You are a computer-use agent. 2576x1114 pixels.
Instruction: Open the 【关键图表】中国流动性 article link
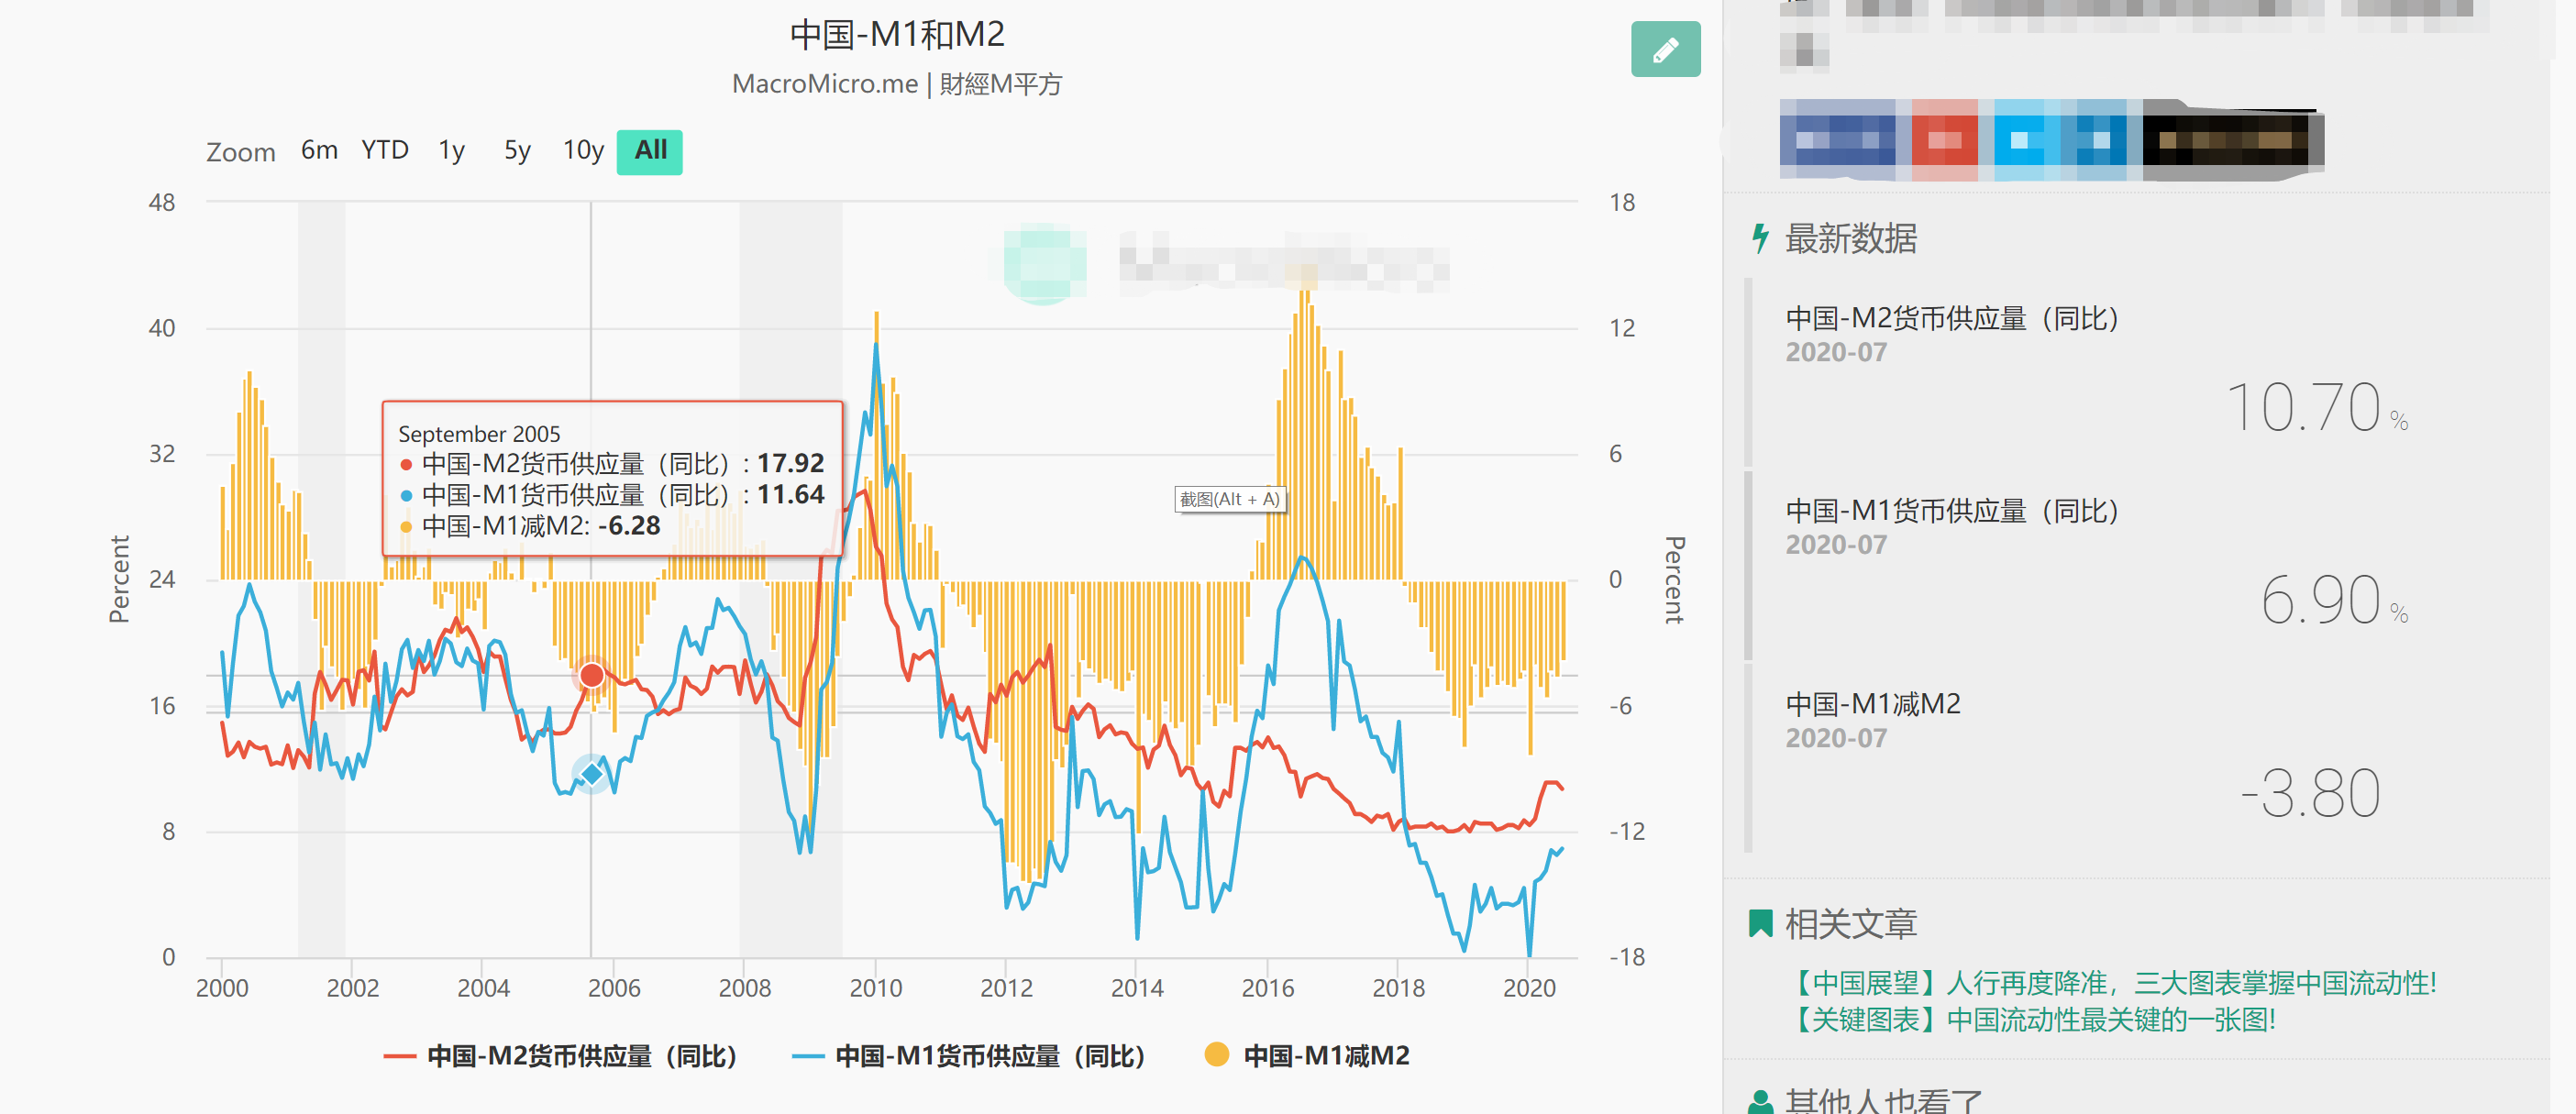click(x=2030, y=1020)
